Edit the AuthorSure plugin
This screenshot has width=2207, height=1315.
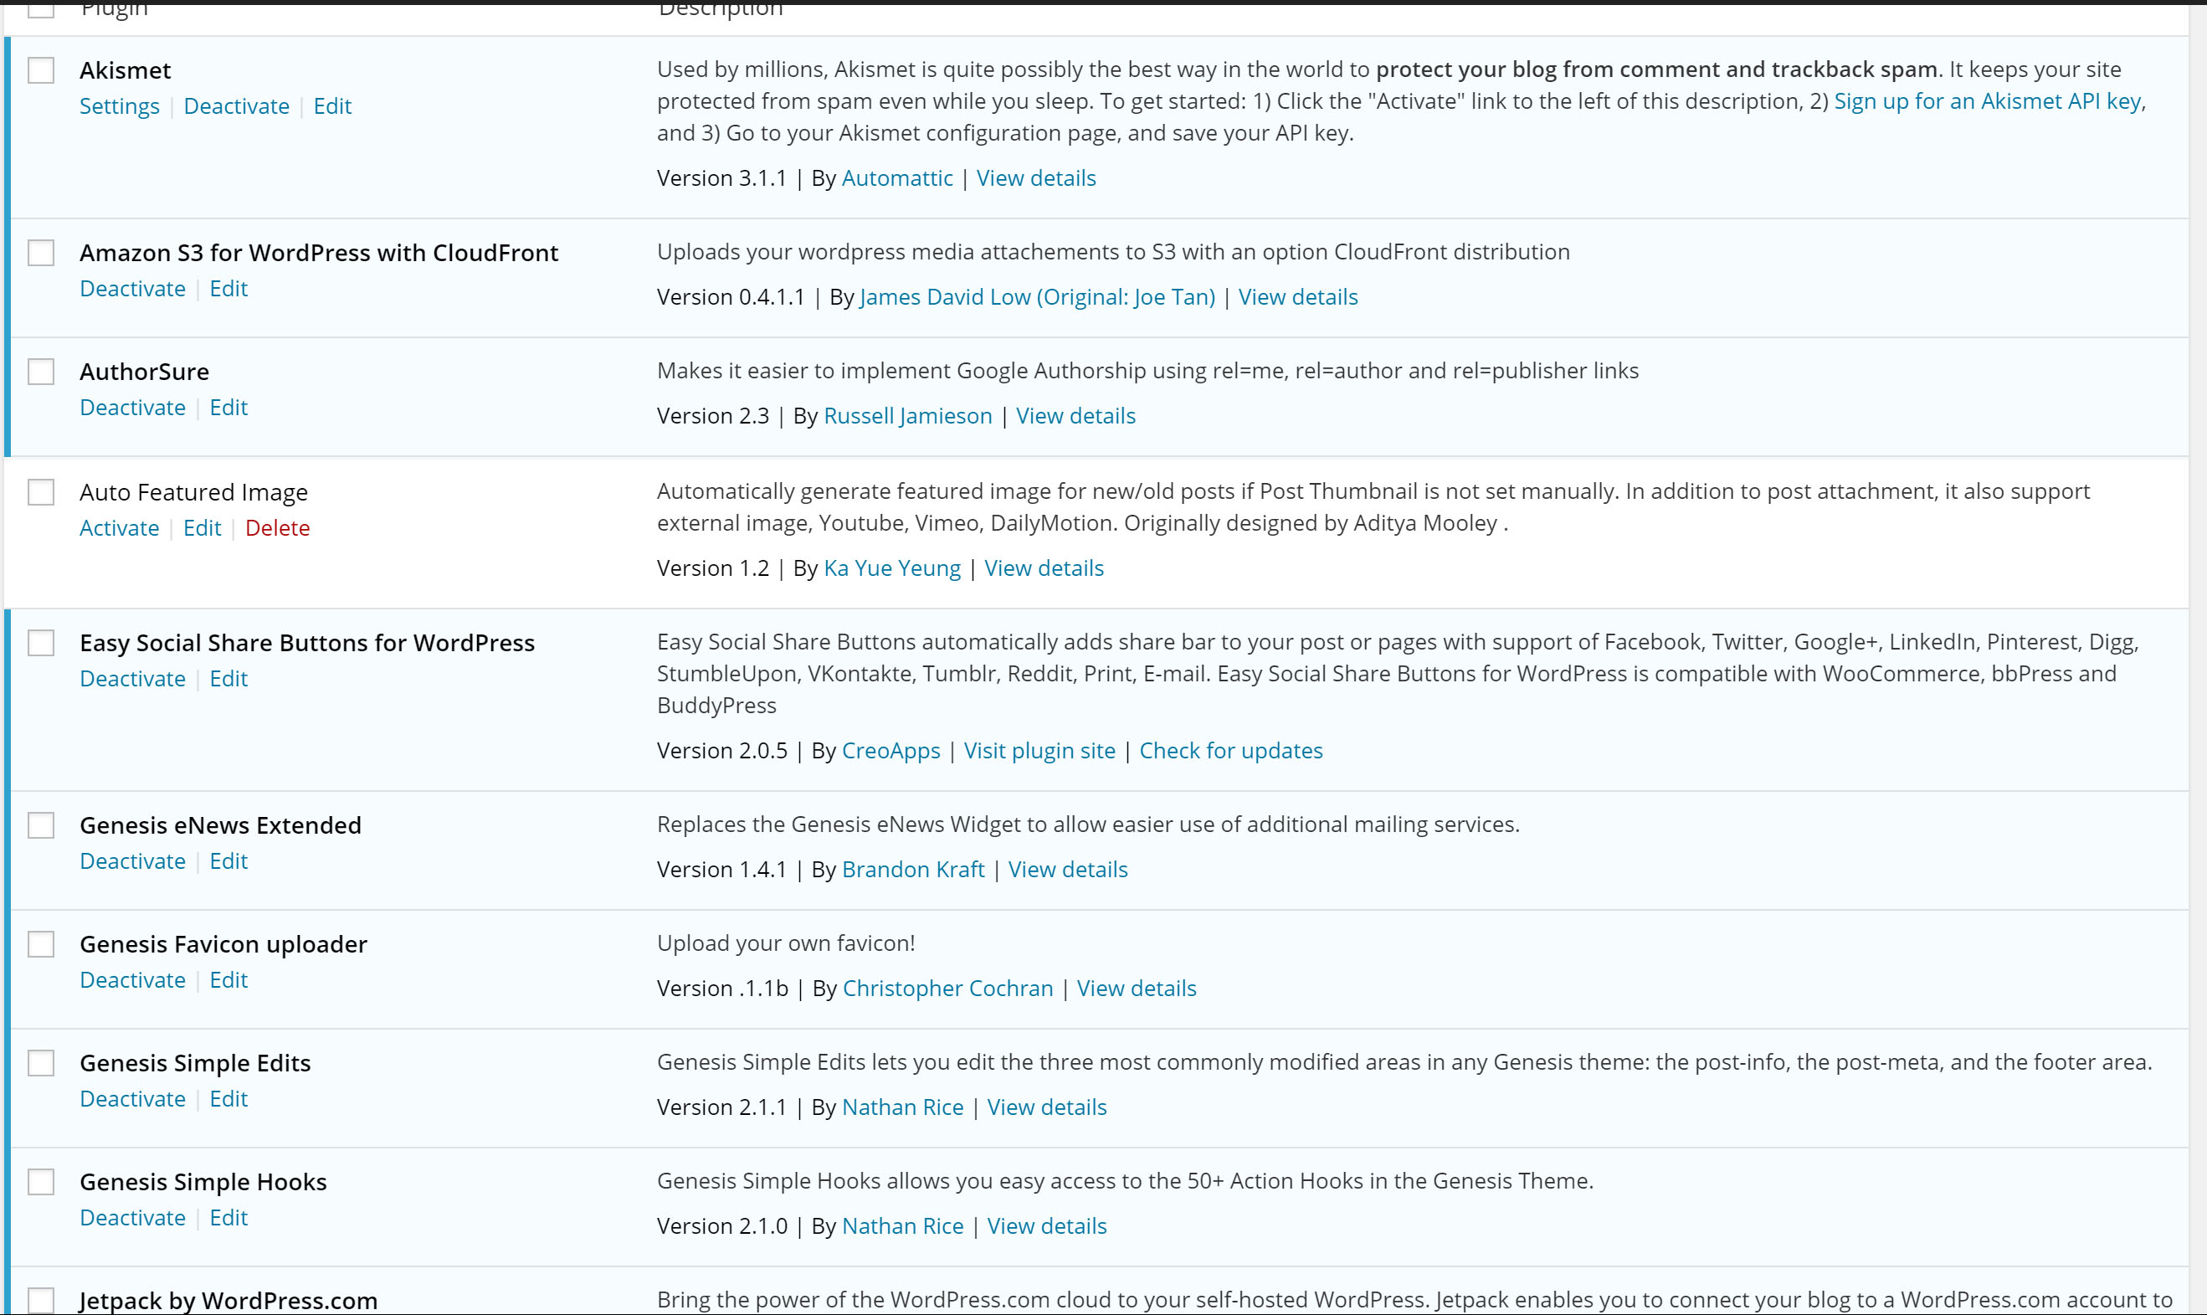coord(228,408)
